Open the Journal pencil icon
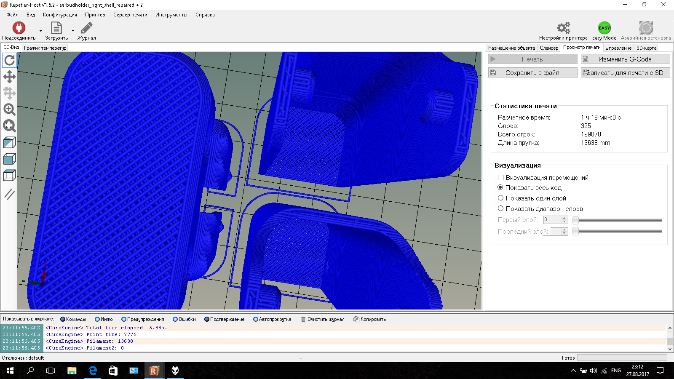This screenshot has width=674, height=379. (86, 28)
